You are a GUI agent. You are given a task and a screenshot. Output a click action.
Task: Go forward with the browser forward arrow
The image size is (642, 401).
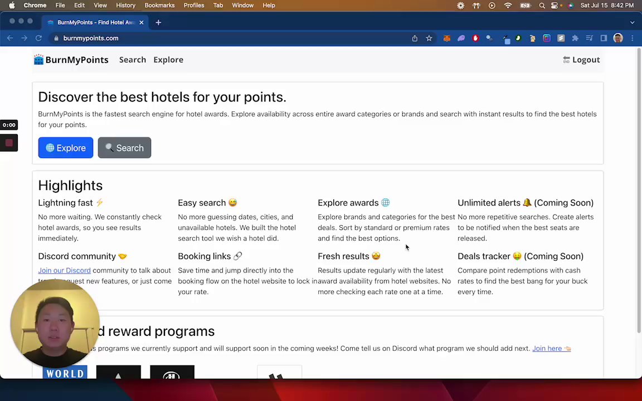point(24,38)
